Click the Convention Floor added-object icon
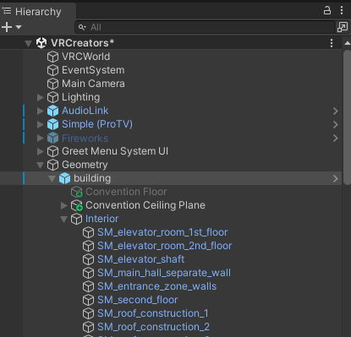The width and height of the screenshot is (351, 337). [x=77, y=192]
